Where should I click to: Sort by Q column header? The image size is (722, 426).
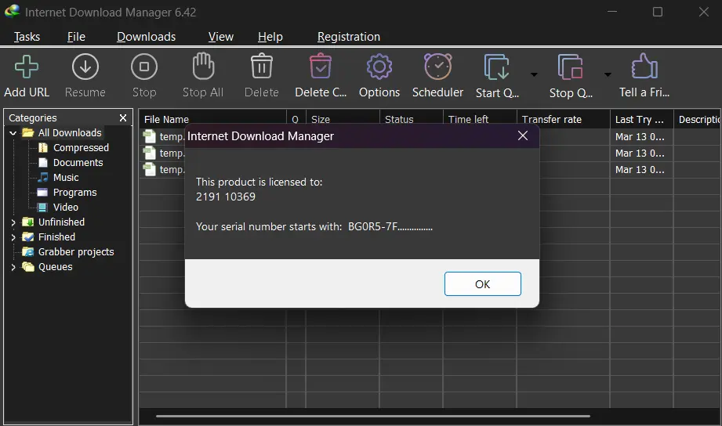[296, 119]
